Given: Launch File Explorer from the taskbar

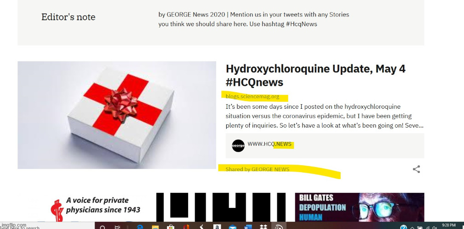Looking at the screenshot, I should 155,227.
